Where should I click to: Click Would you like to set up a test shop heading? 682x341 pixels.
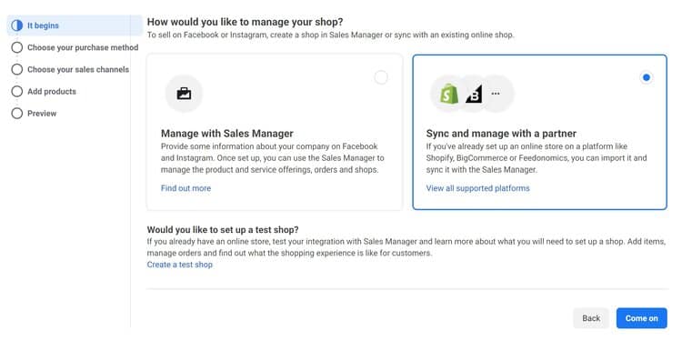pos(223,230)
